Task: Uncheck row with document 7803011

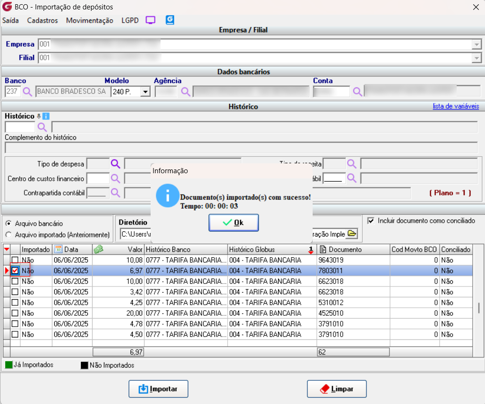Action: 15,270
